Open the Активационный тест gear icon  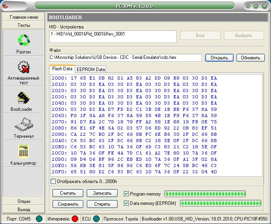pos(24,67)
